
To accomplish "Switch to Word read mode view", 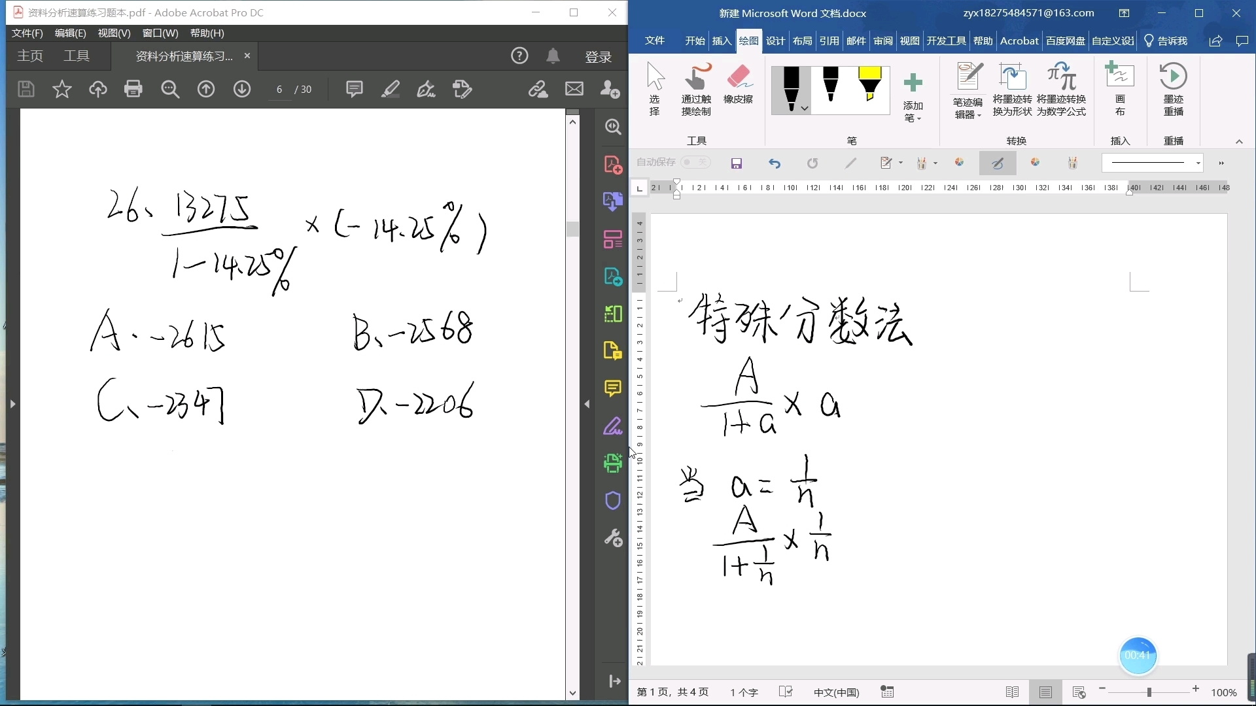I will coord(1012,692).
